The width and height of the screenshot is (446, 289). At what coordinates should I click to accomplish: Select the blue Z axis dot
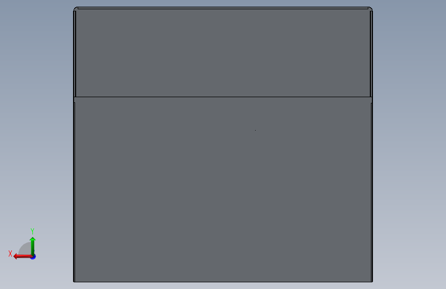[33, 257]
